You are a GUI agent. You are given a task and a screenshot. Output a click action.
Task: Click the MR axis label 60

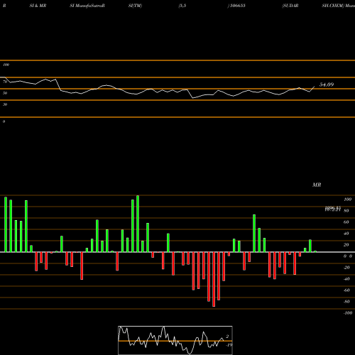(x=346, y=222)
